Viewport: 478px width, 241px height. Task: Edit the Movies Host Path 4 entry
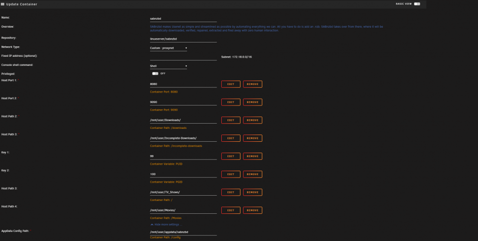pos(231,210)
